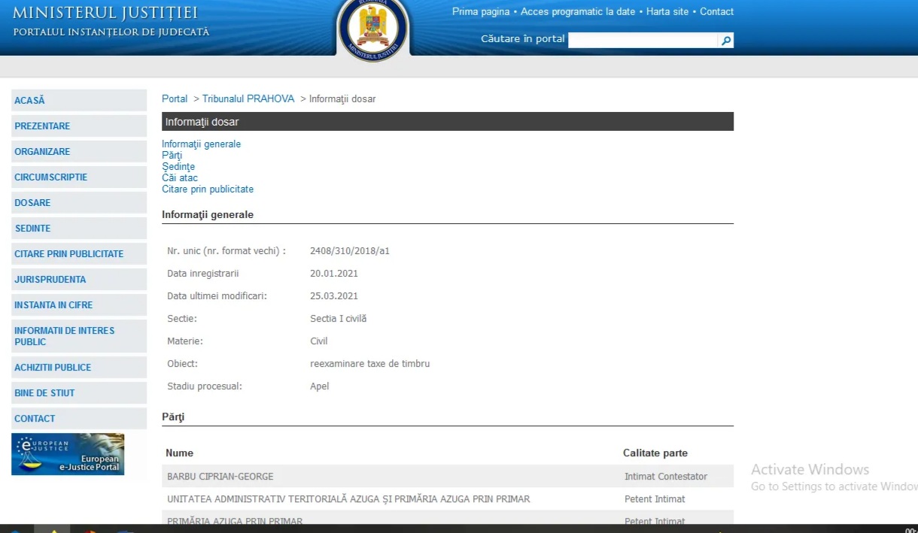Select ACHIZITII PUBLICE in sidebar

coord(53,368)
